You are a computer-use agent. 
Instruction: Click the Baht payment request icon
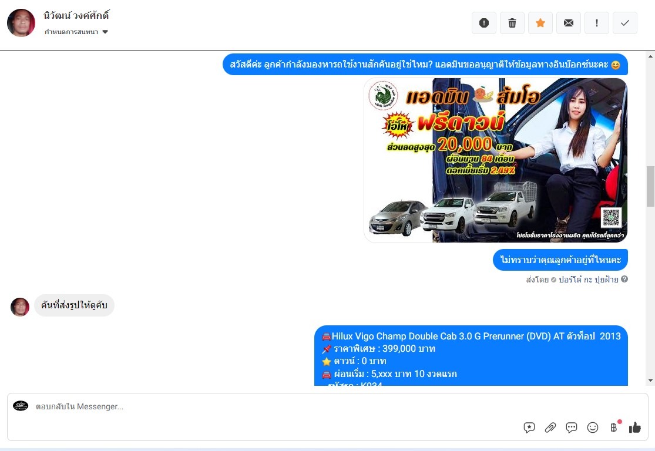(x=614, y=427)
